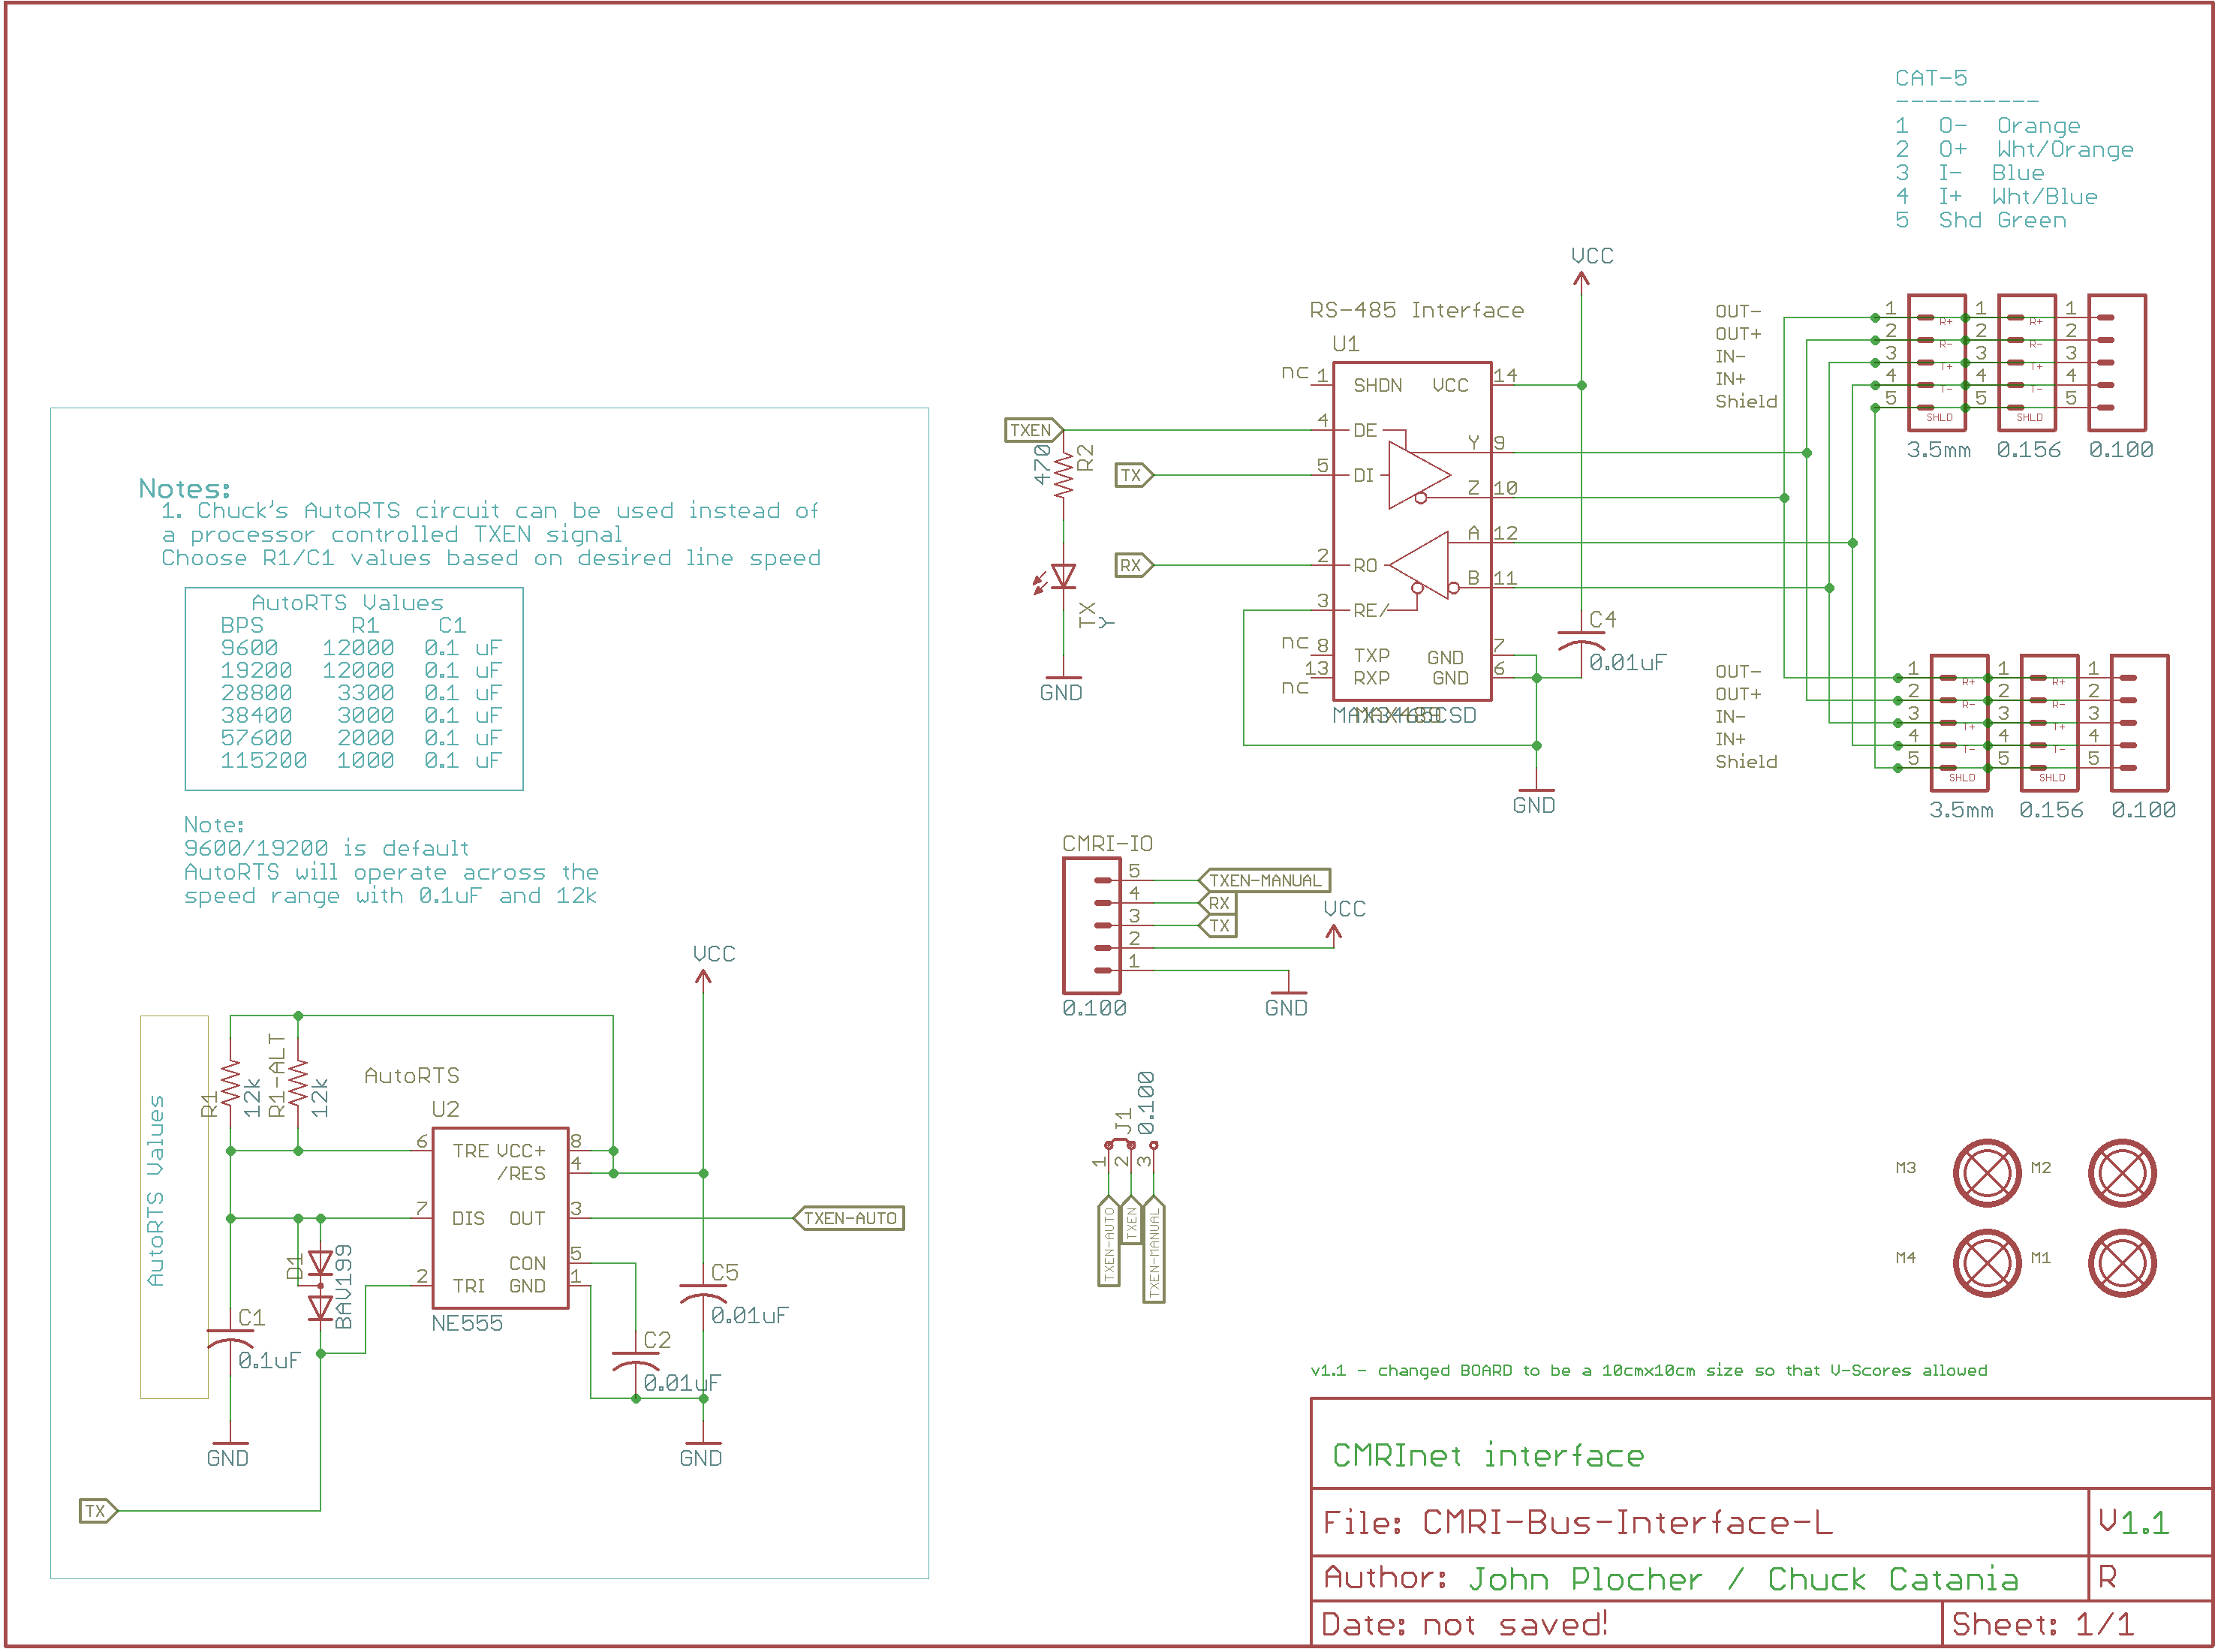2215x1652 pixels.
Task: Click the "Notes:" heading
Action: click(184, 488)
